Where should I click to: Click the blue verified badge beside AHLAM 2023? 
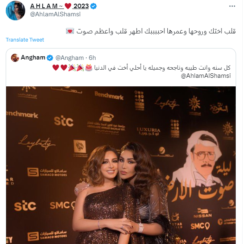point(94,6)
